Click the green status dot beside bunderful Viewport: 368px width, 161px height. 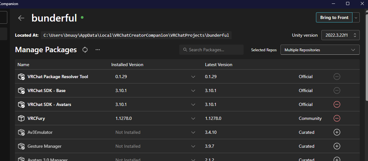click(82, 17)
